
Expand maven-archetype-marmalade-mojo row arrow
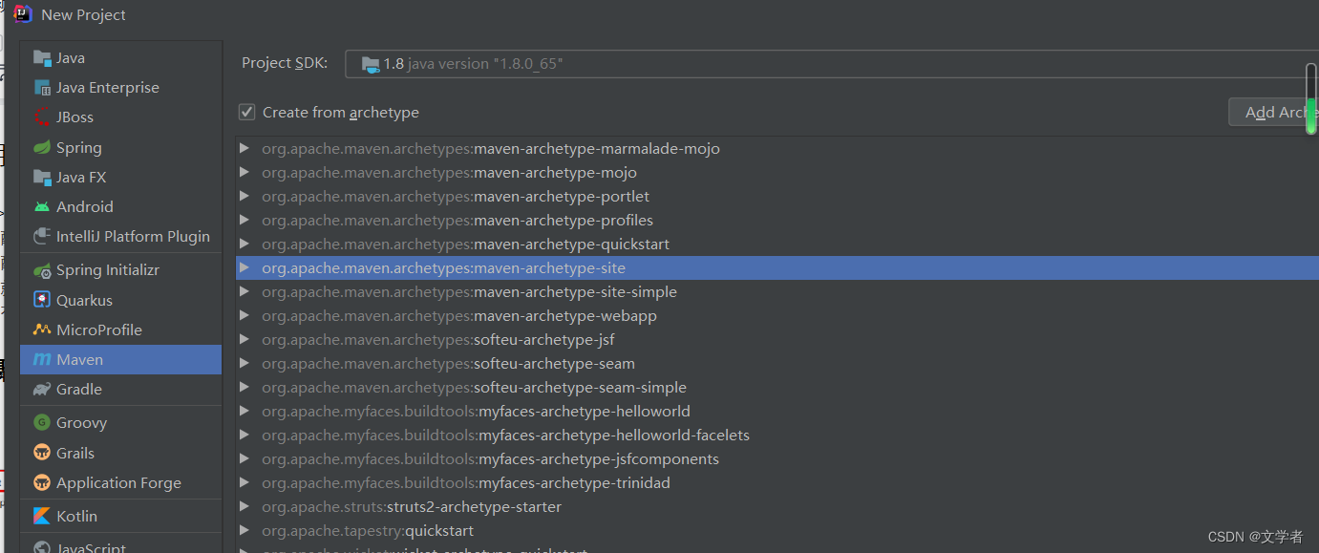(245, 148)
